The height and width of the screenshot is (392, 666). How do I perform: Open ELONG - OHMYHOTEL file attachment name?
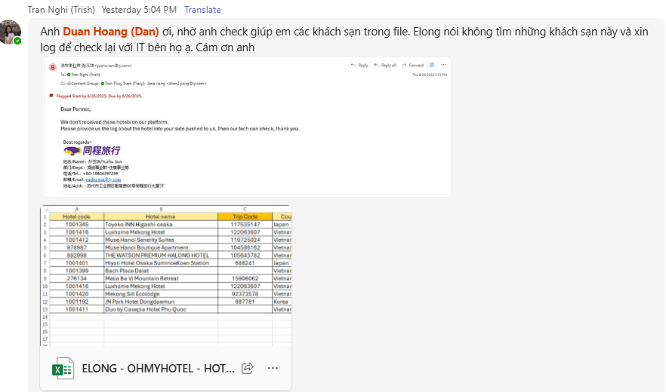point(158,369)
